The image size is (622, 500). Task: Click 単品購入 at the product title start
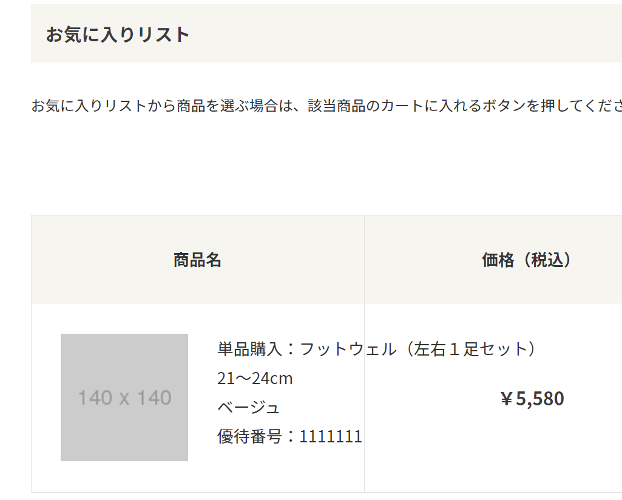pyautogui.click(x=249, y=350)
